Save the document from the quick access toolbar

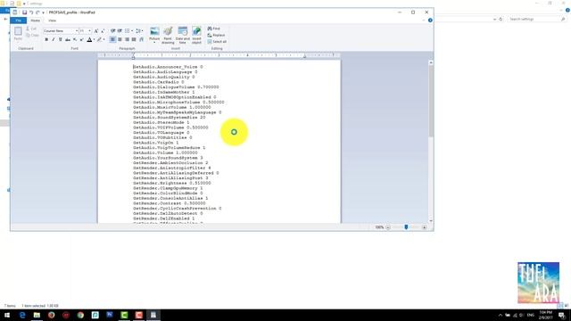[x=24, y=12]
